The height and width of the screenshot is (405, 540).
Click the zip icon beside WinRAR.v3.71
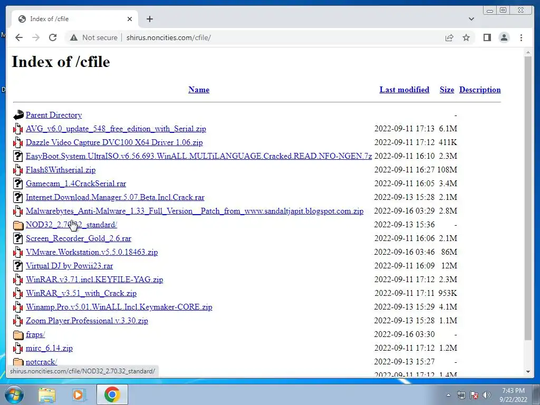pos(18,279)
